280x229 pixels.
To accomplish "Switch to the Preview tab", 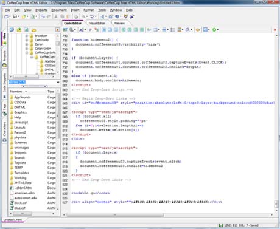I will point(119,23).
